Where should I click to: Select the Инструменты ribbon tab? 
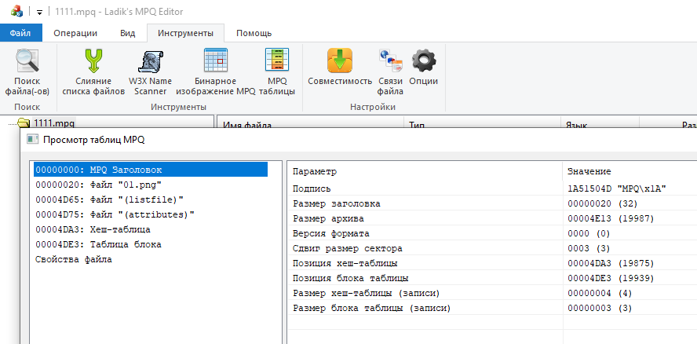(x=185, y=33)
